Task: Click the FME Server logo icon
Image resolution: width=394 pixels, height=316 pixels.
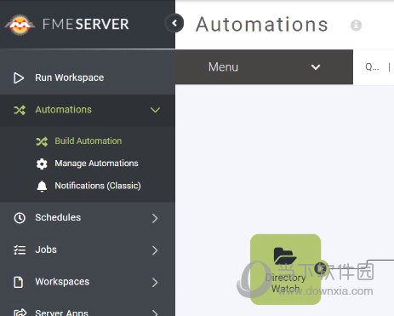Action: (20, 25)
